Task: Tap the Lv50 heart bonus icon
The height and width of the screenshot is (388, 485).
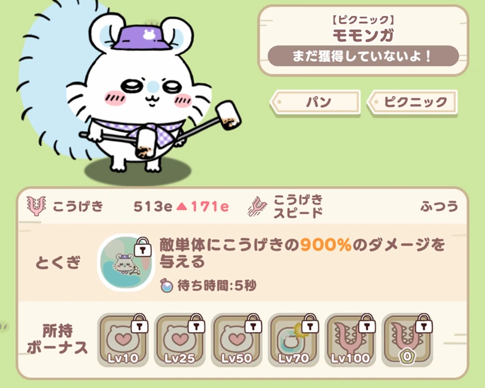Action: [236, 340]
